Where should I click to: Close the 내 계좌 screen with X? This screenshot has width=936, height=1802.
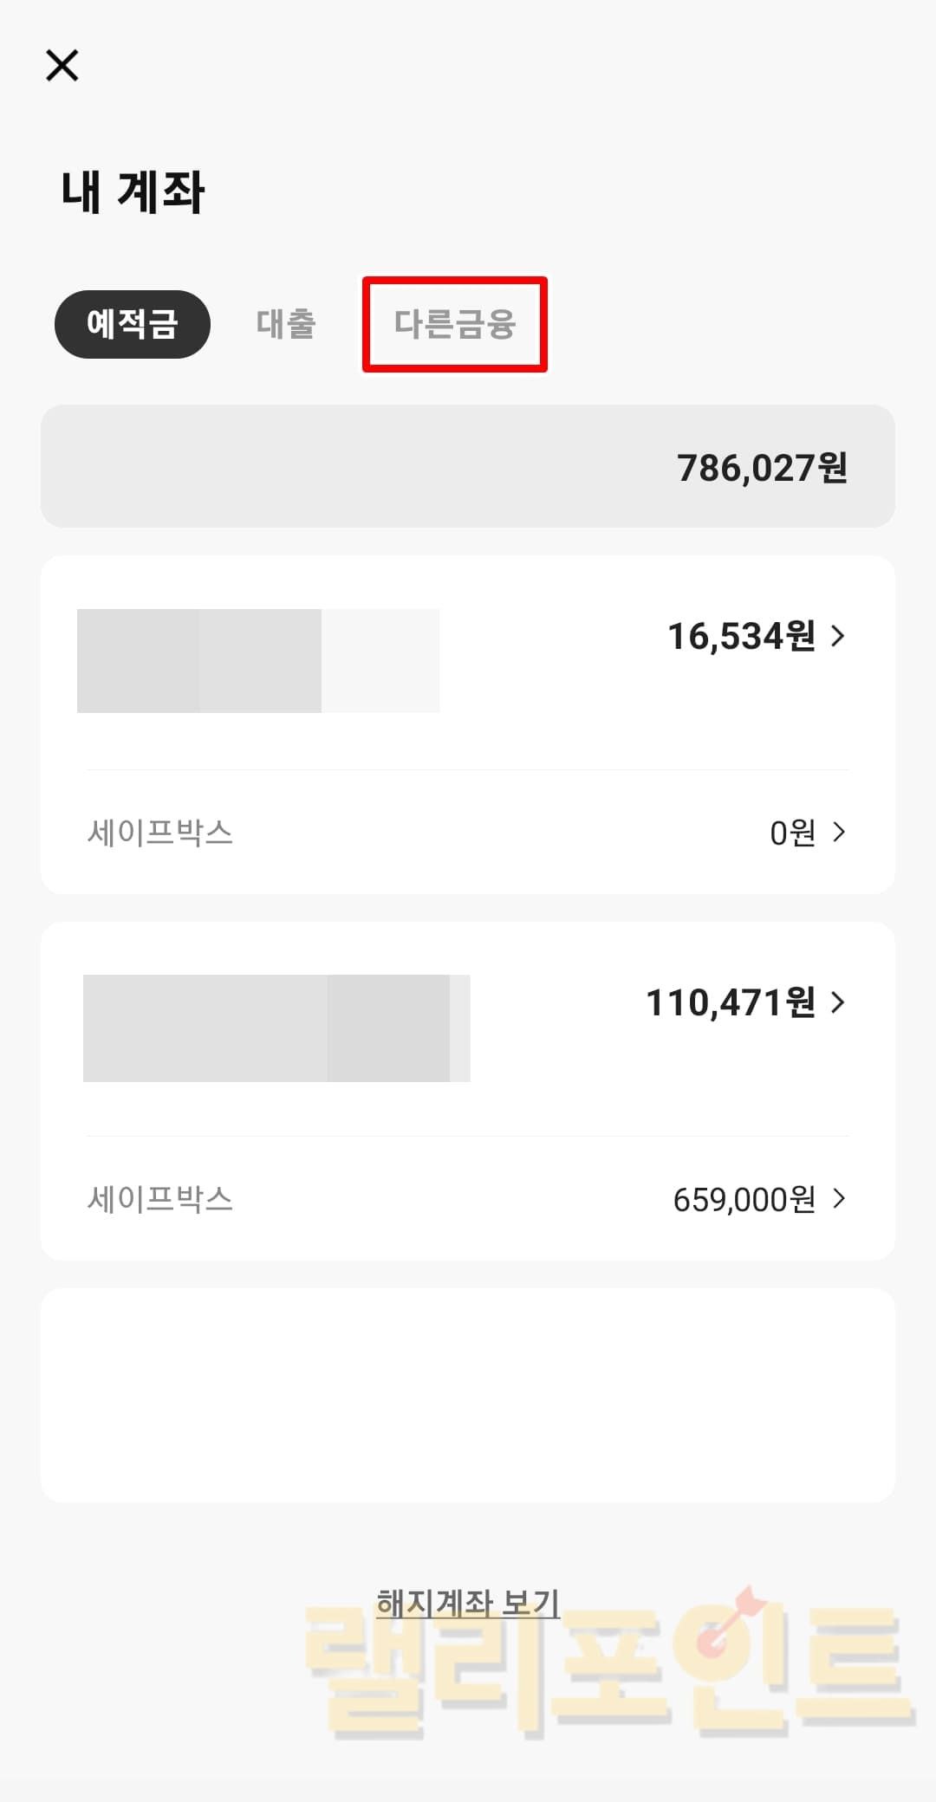click(62, 65)
